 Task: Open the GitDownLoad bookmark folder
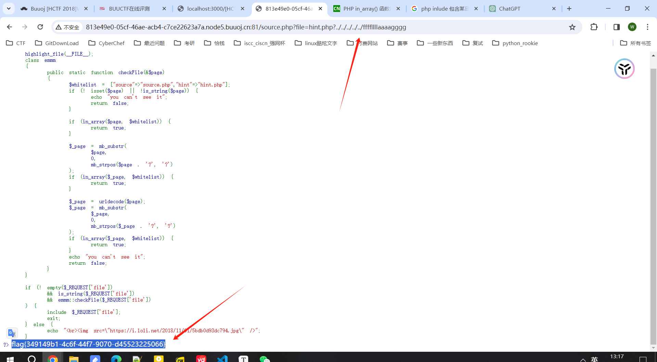pos(57,43)
